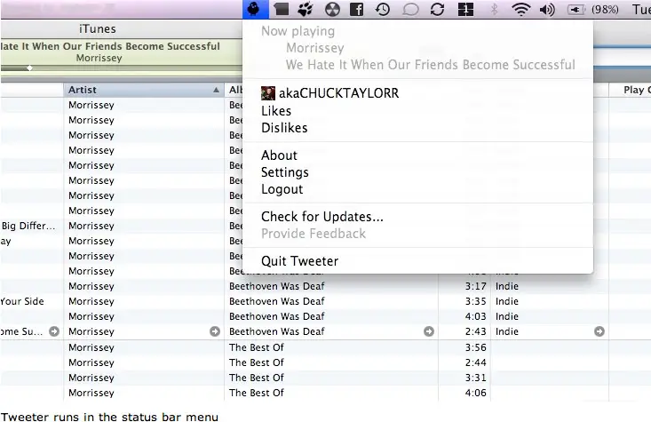Image resolution: width=651 pixels, height=422 pixels.
Task: Click the volume speaker icon
Action: (547, 9)
